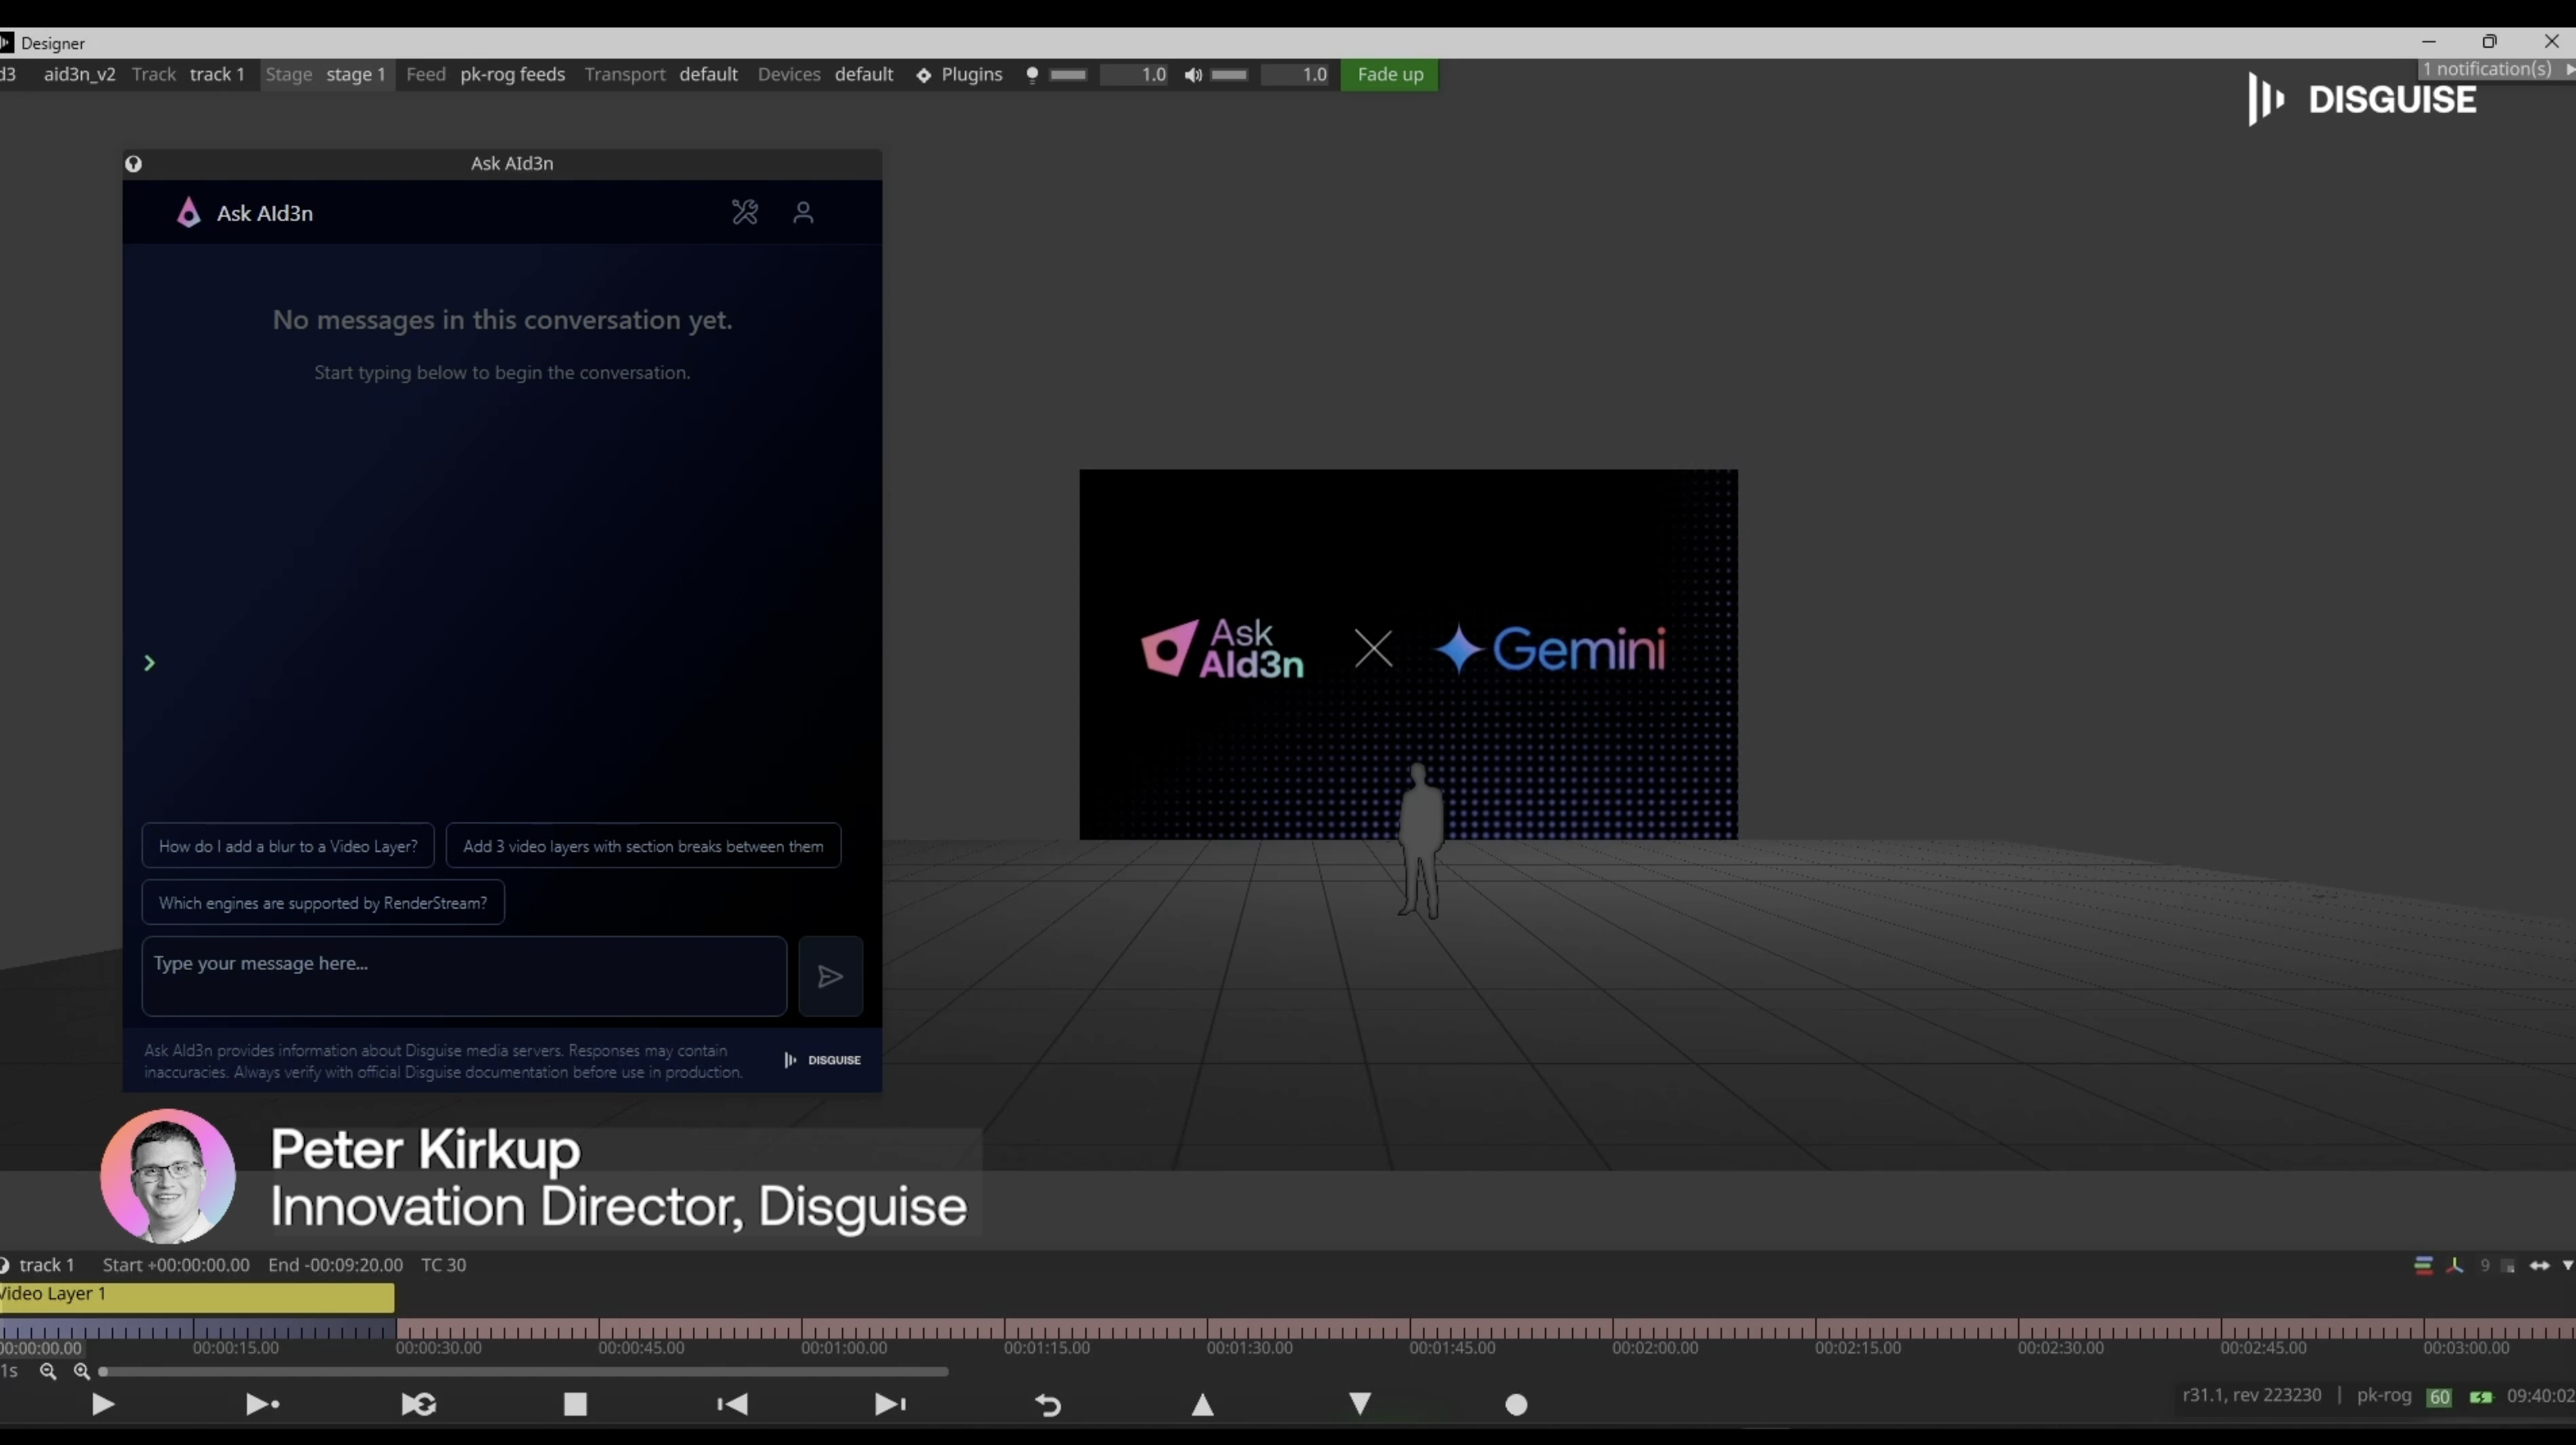Adjust the master volume slider
This screenshot has width=2576, height=1445.
[1229, 74]
